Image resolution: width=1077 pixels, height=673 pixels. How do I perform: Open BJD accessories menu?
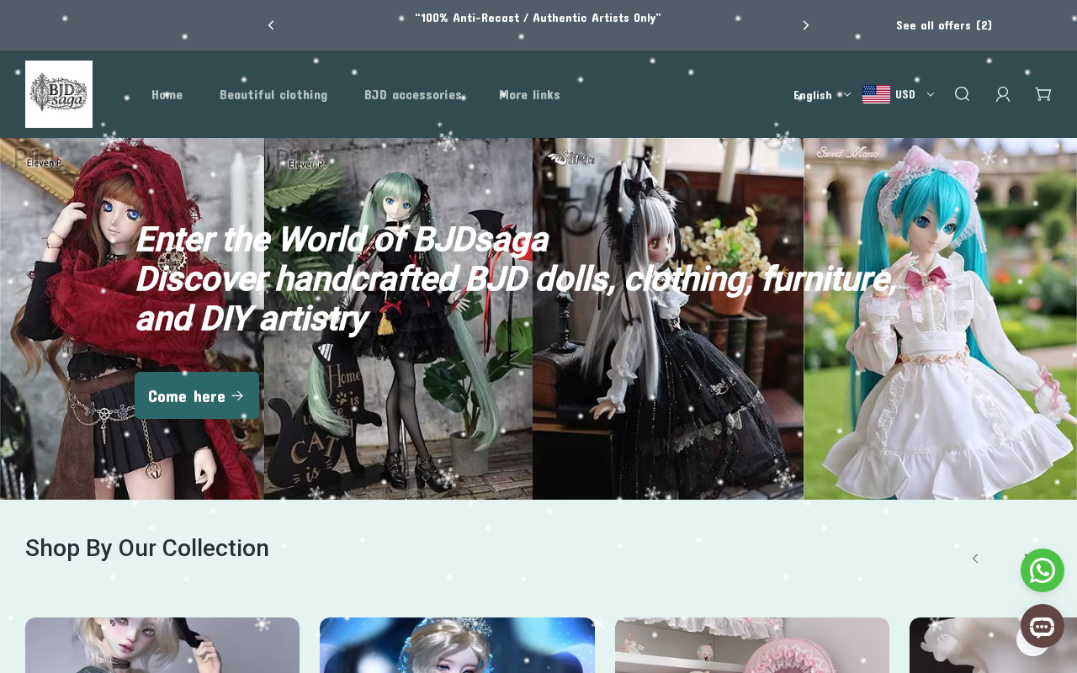(x=413, y=94)
